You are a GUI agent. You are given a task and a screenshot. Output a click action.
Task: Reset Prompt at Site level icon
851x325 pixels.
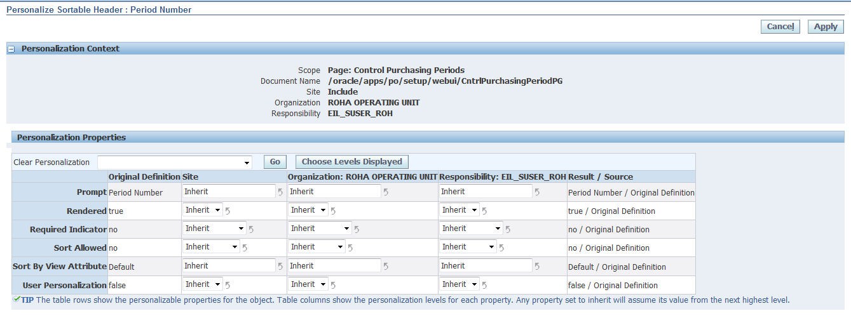[x=281, y=192]
